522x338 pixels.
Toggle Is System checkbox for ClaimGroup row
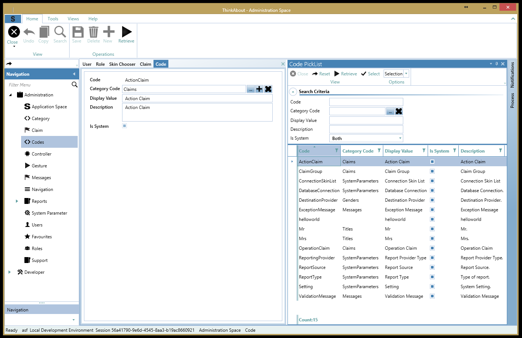click(432, 171)
